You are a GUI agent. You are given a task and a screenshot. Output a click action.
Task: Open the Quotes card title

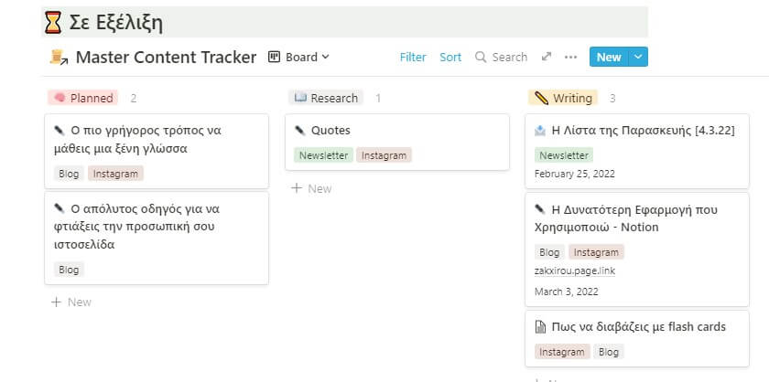coord(330,131)
